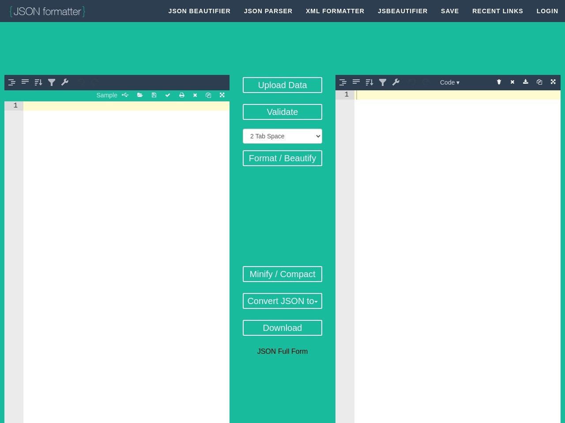The height and width of the screenshot is (423, 565).
Task: Fullscreen expand icon in left panel
Action: pos(222,95)
